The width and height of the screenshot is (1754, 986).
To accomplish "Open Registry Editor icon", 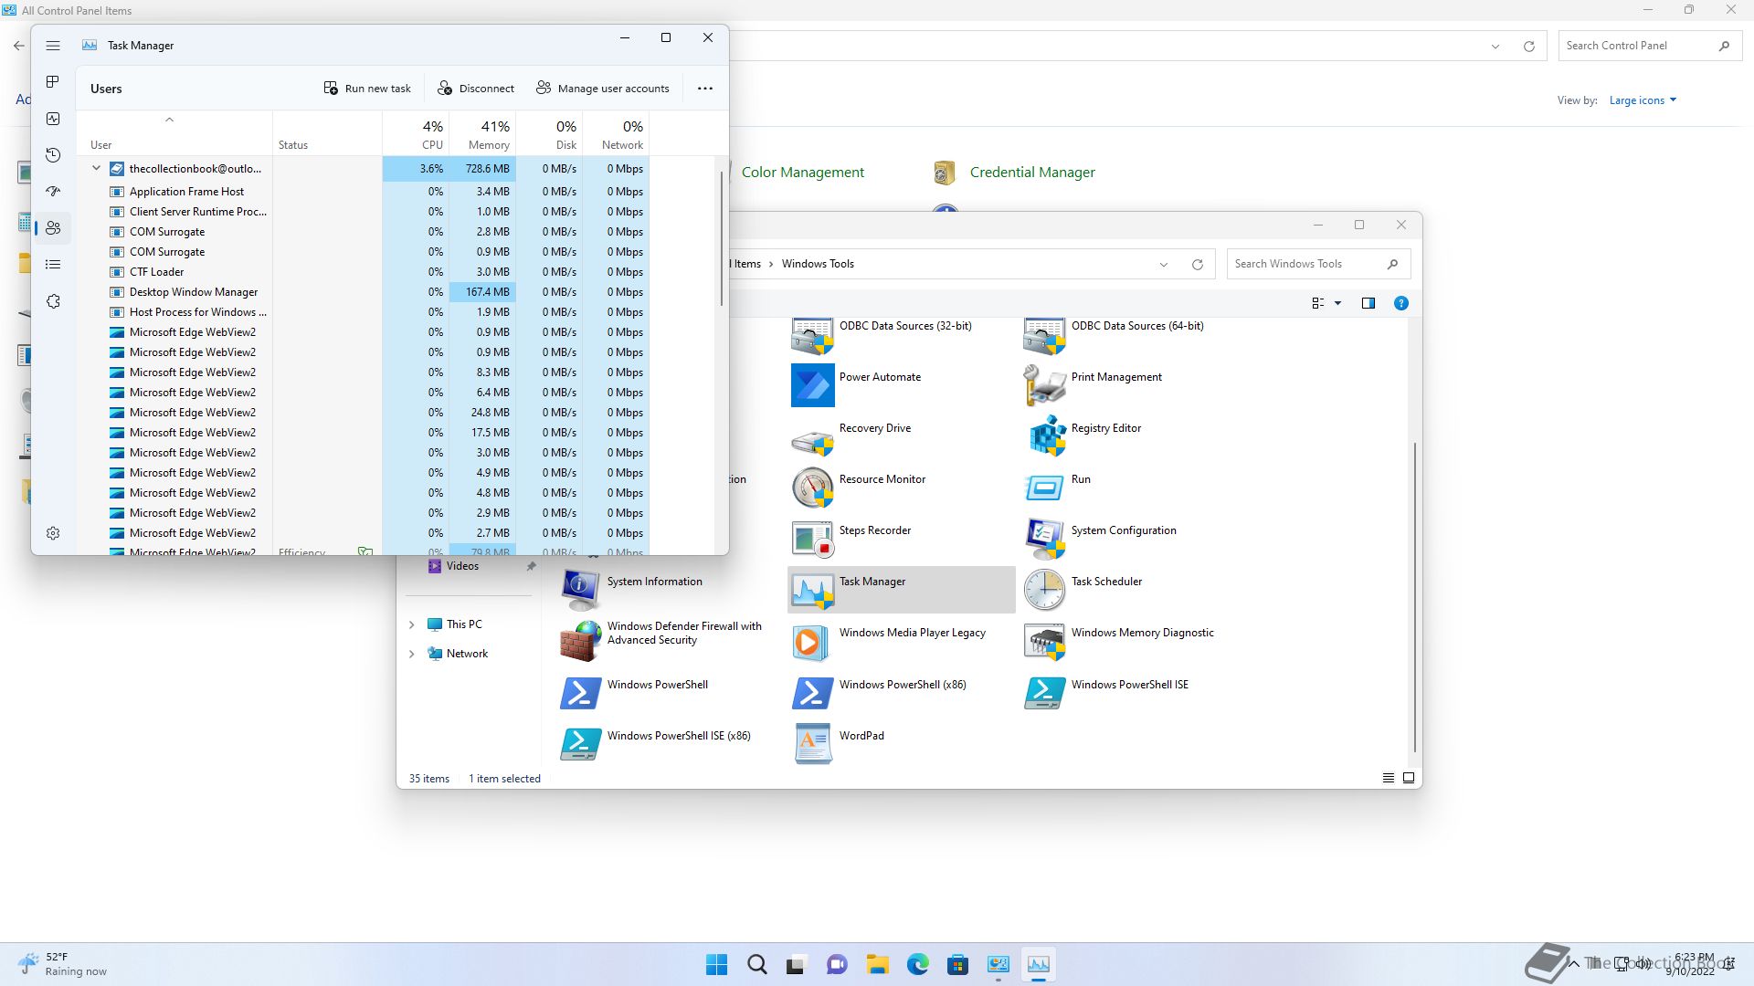I will pyautogui.click(x=1044, y=437).
